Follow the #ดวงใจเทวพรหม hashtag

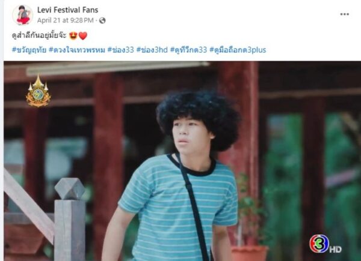(x=76, y=50)
